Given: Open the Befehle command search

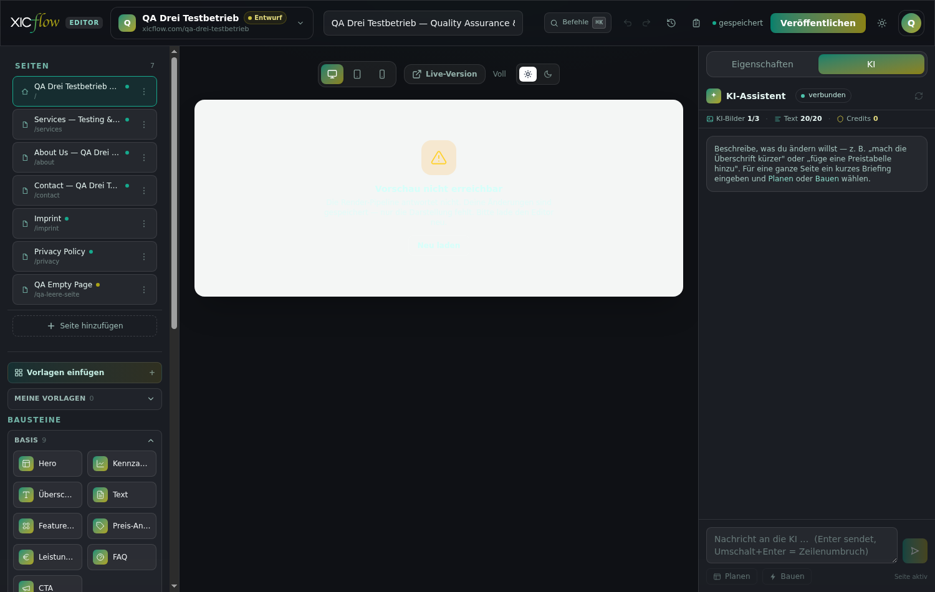Looking at the screenshot, I should pyautogui.click(x=578, y=22).
